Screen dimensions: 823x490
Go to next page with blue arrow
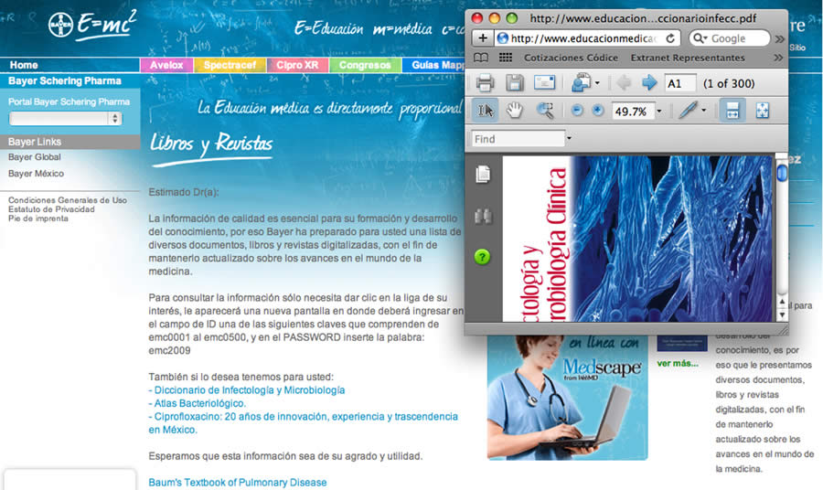tap(649, 82)
